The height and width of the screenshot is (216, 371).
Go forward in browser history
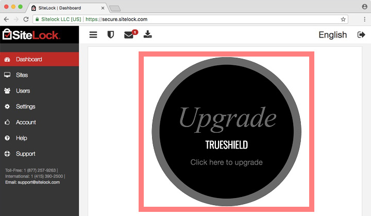(x=16, y=20)
